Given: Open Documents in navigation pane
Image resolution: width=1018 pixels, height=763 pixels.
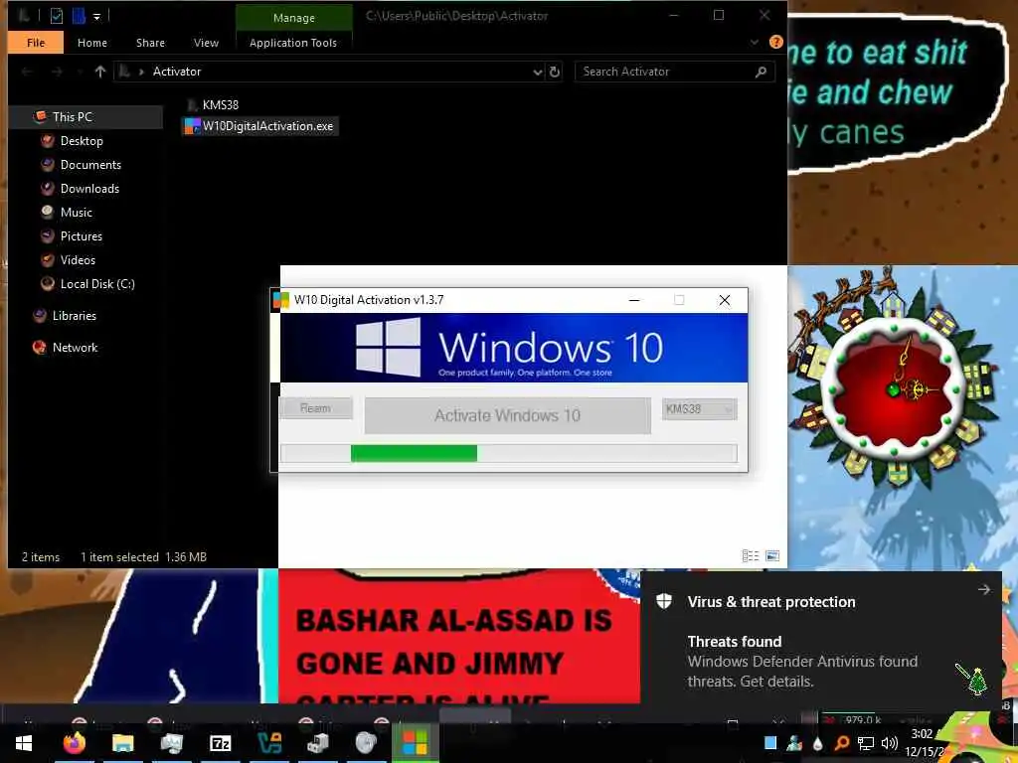Looking at the screenshot, I should (90, 165).
